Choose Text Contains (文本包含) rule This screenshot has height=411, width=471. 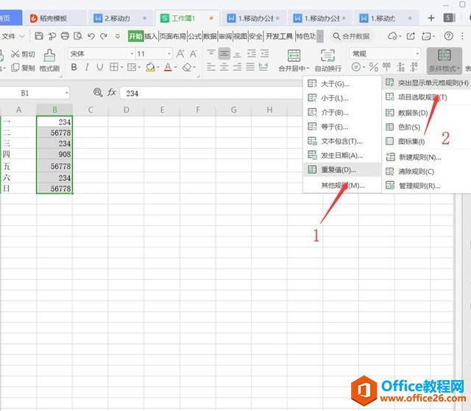point(341,141)
